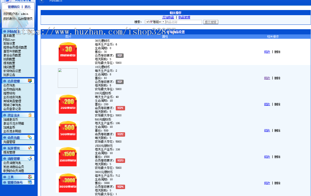The image size is (311, 196).
Task: Click the red VIP2 badge
Action: coord(120,134)
